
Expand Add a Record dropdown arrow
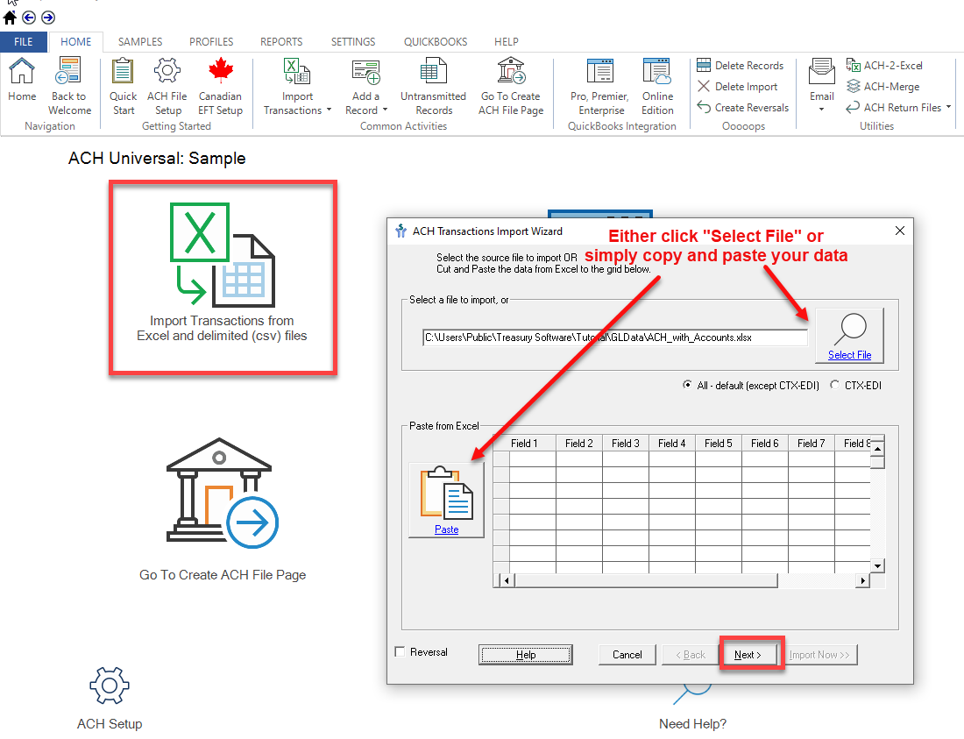(x=385, y=110)
